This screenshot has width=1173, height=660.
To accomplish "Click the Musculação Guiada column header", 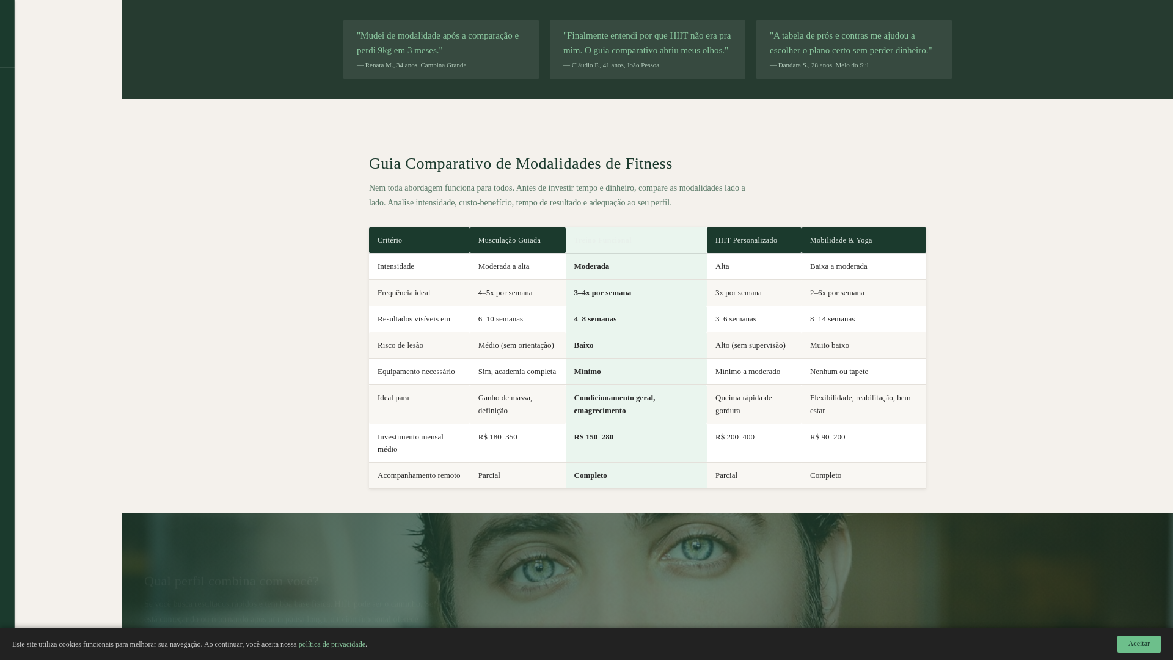I will (x=517, y=240).
